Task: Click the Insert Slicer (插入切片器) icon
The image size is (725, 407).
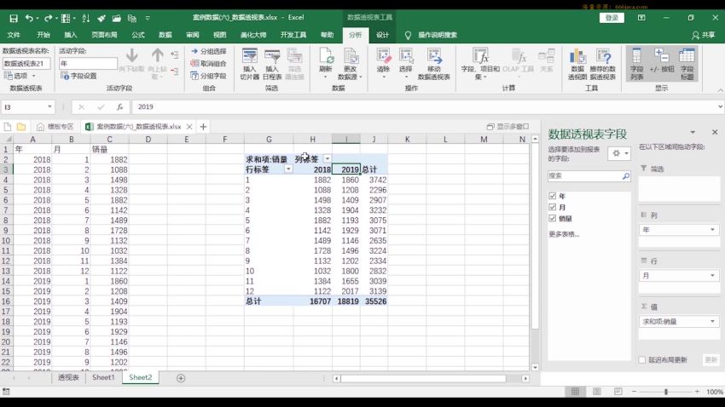Action: (x=250, y=61)
